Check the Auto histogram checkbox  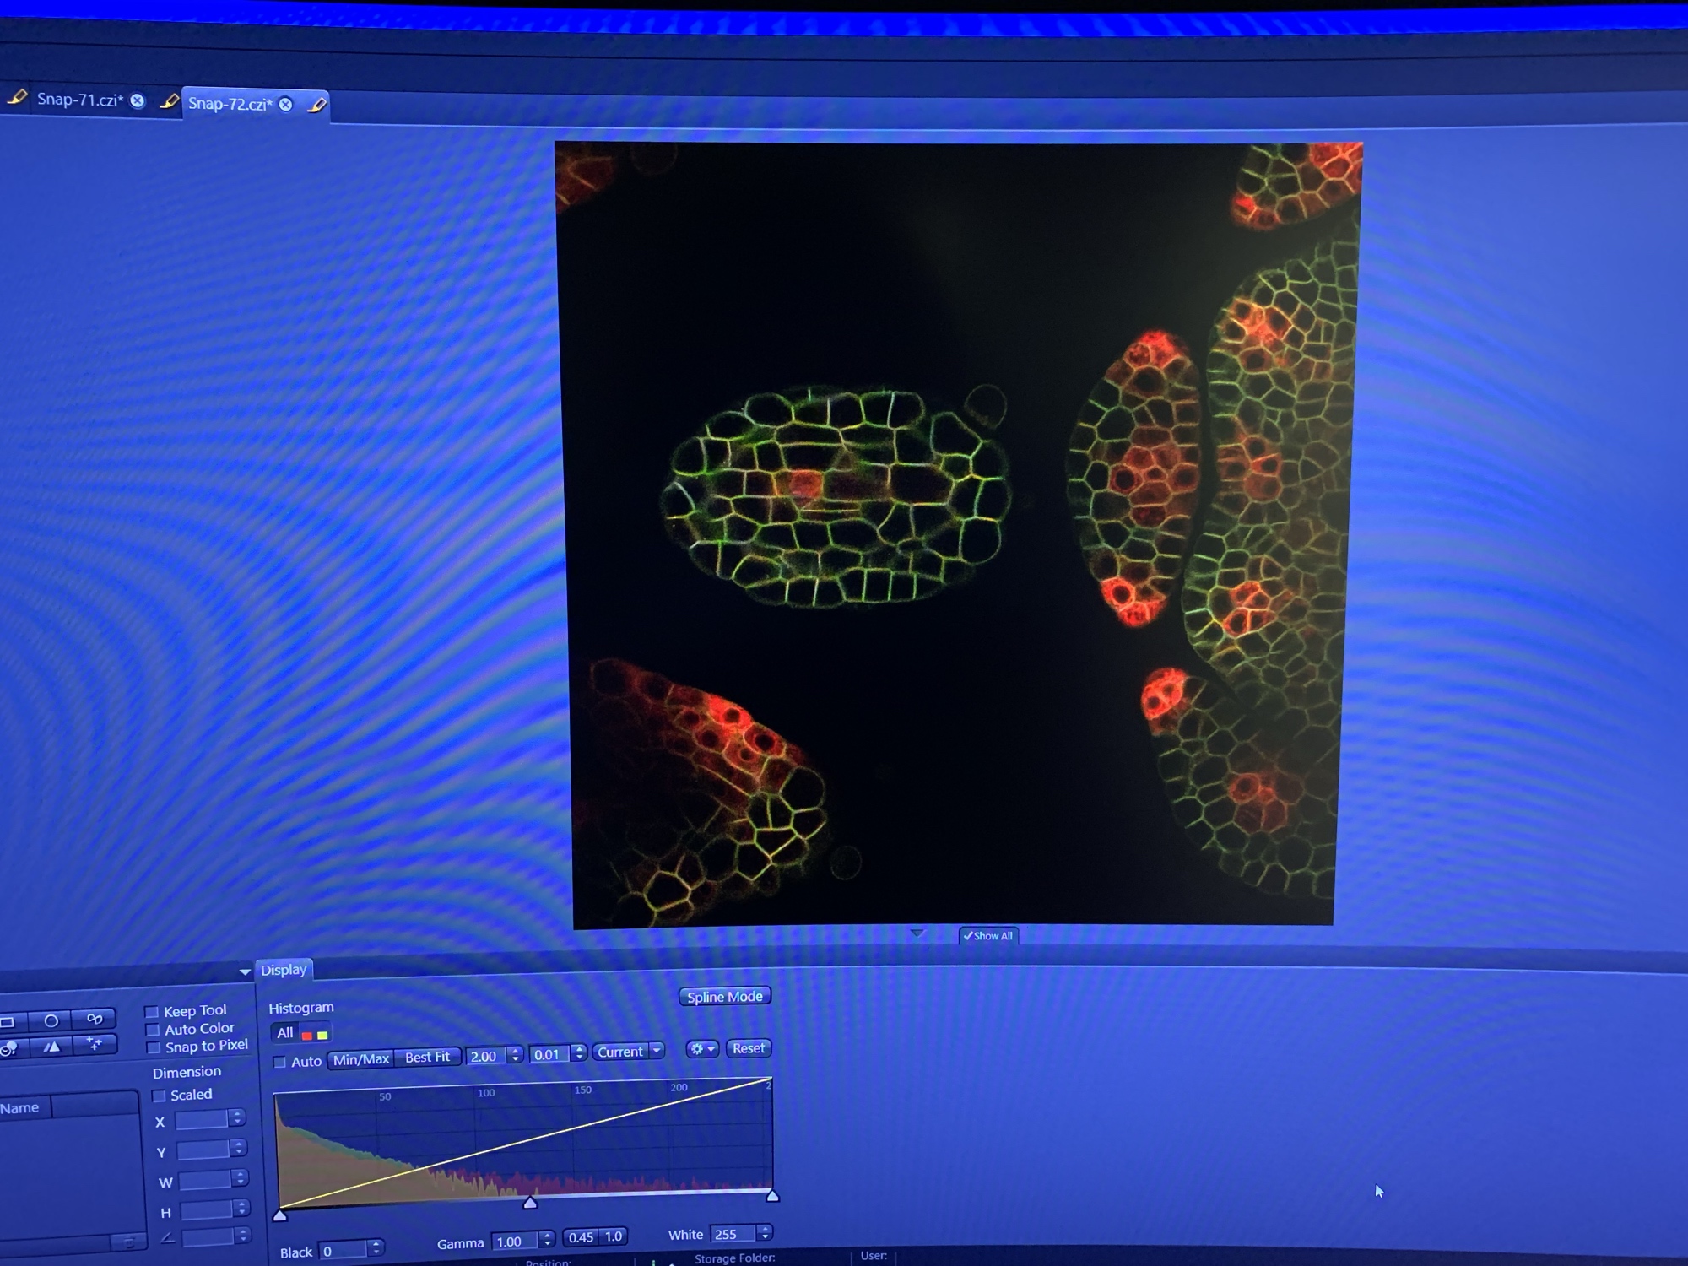[280, 1062]
